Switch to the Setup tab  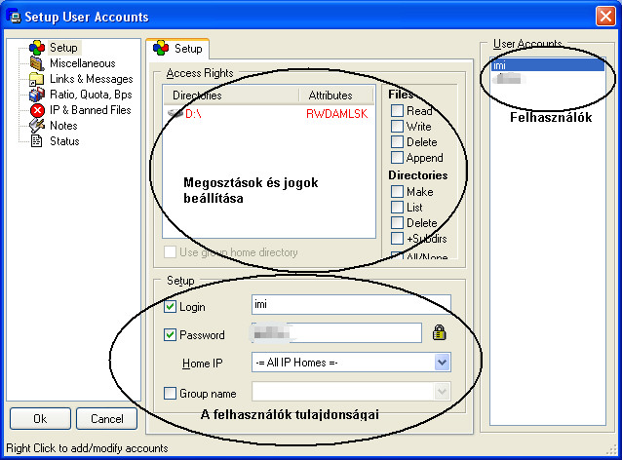(177, 48)
